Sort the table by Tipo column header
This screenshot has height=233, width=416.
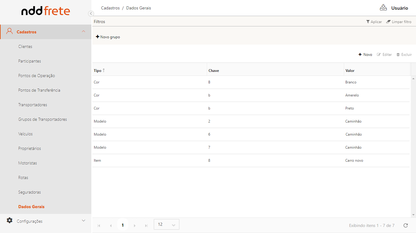pyautogui.click(x=98, y=71)
